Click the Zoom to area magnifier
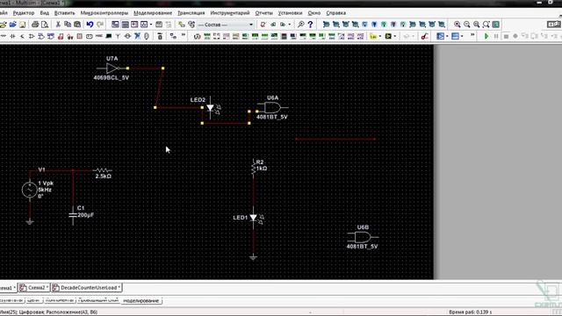 tap(476, 25)
